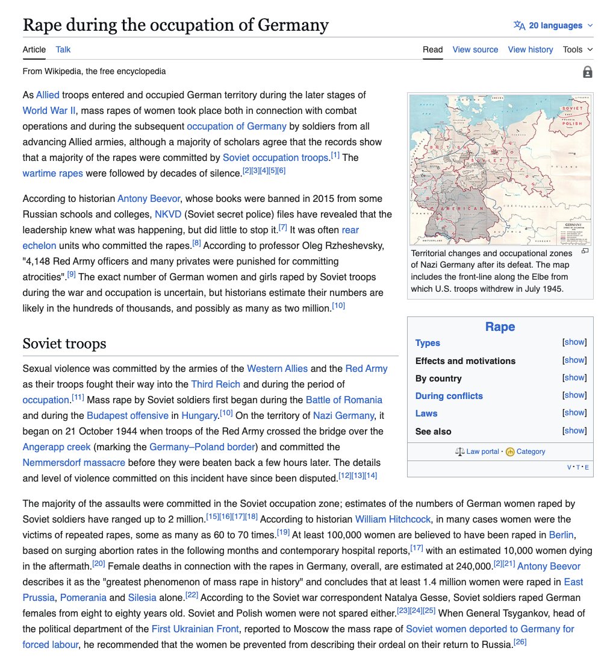
Task: Select the View source tab
Action: pyautogui.click(x=475, y=49)
